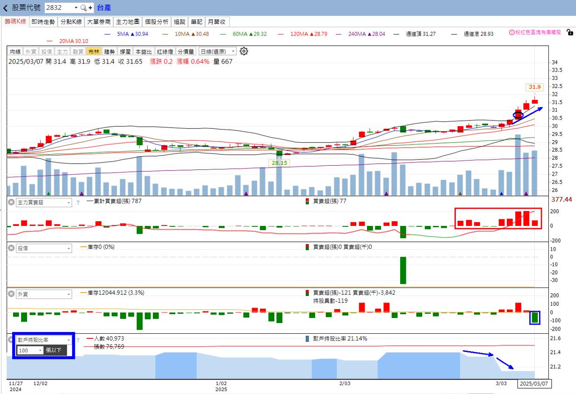This screenshot has width=576, height=394.
Task: Open the 主力地圖 tab
Action: [128, 22]
